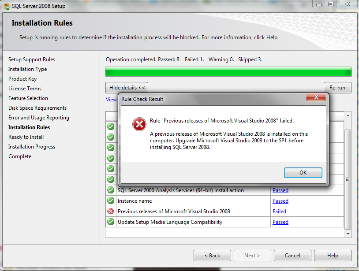Close the SQL Server 2008 Setup window

point(347,4)
